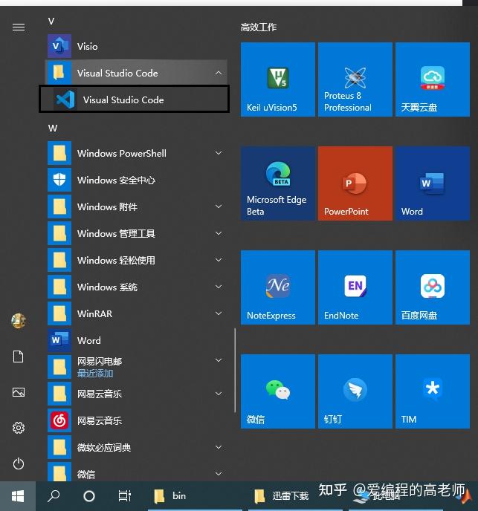Click the 最近添加 label under 网易闪电邮
The width and height of the screenshot is (478, 511).
pos(95,374)
